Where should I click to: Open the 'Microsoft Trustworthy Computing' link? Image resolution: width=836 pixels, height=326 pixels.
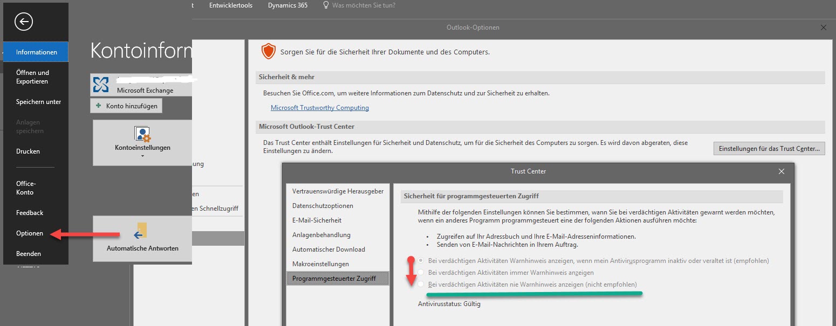pyautogui.click(x=320, y=108)
